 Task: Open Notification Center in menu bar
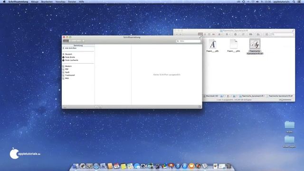(299, 1)
